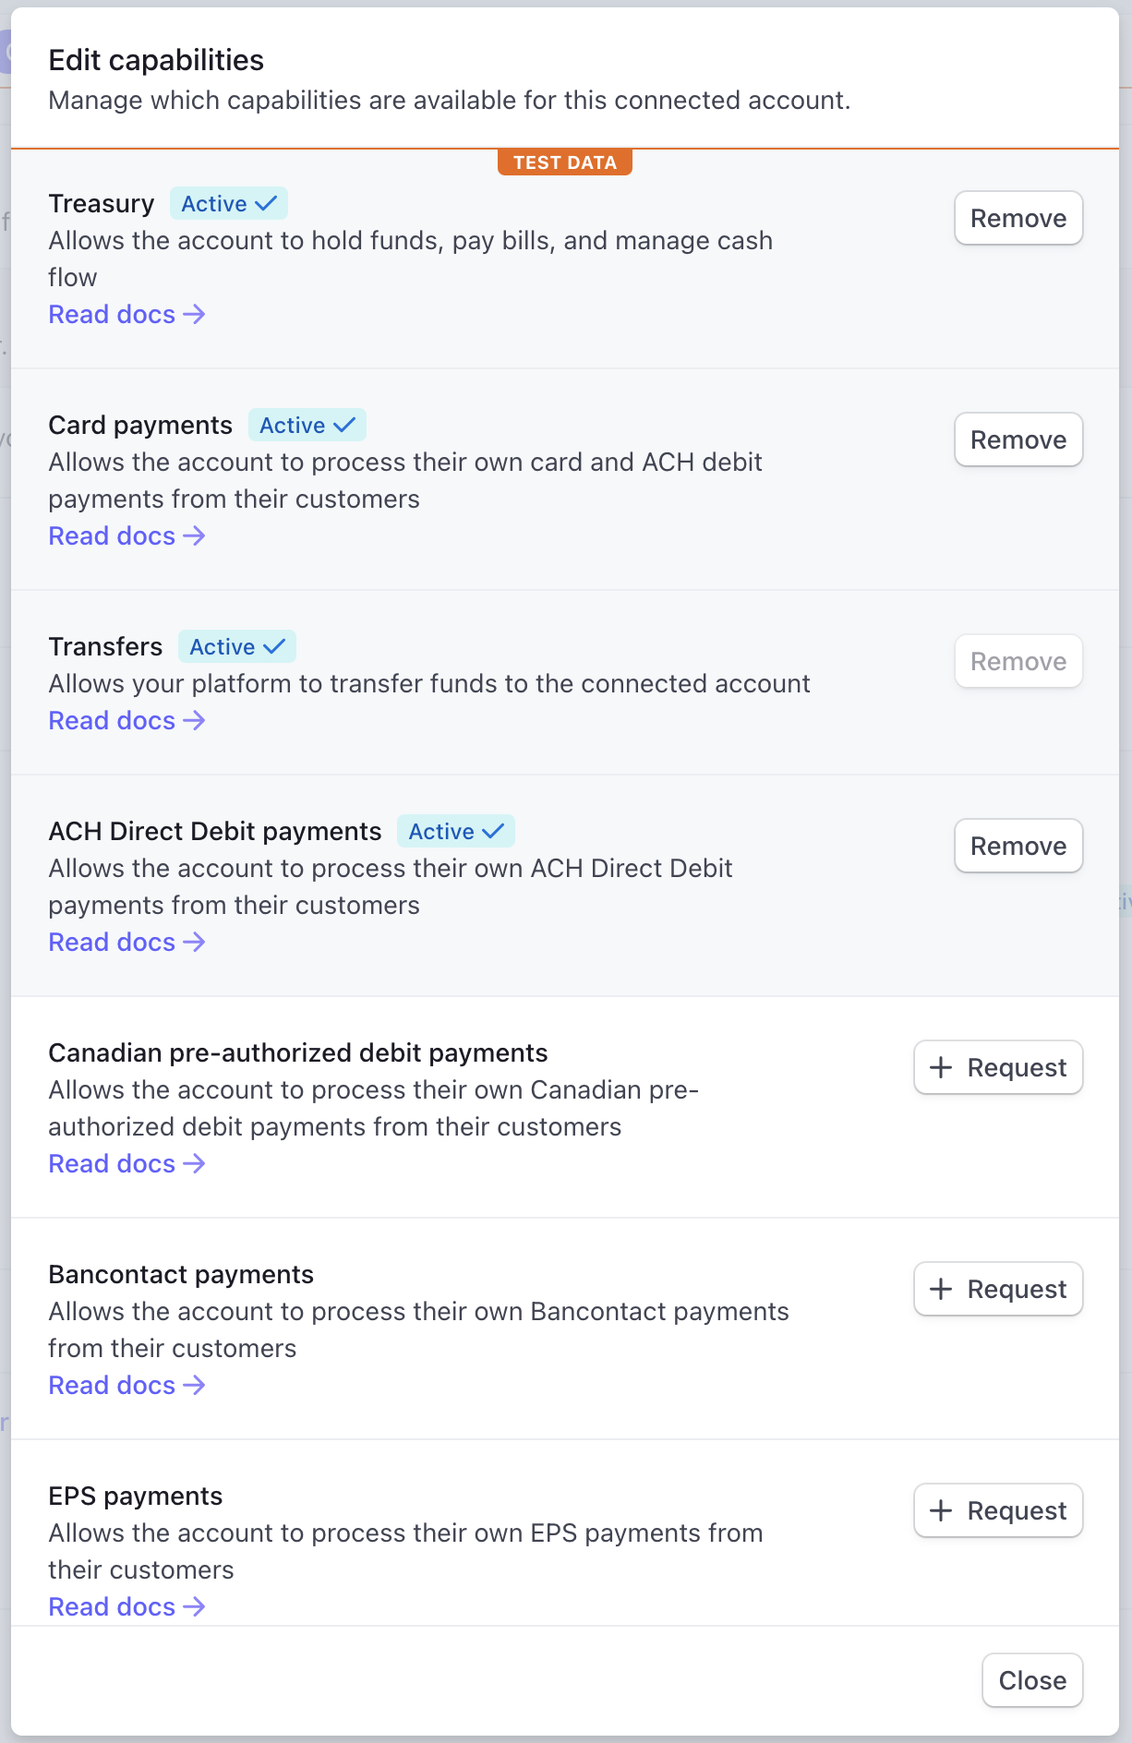The height and width of the screenshot is (1743, 1132).
Task: Click the Active checkmark badge for Card payments
Action: [307, 425]
